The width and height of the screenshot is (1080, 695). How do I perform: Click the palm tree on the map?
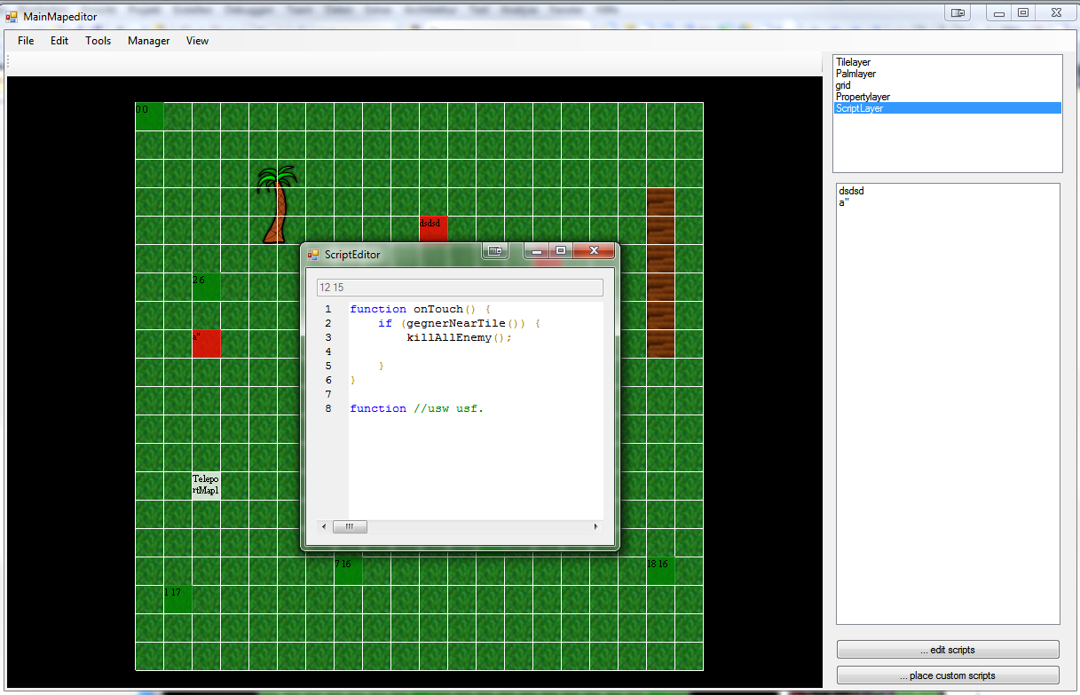[x=276, y=204]
